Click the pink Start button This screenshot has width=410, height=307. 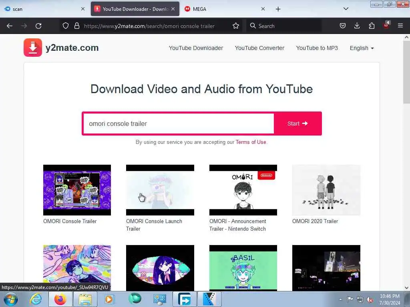click(x=297, y=124)
